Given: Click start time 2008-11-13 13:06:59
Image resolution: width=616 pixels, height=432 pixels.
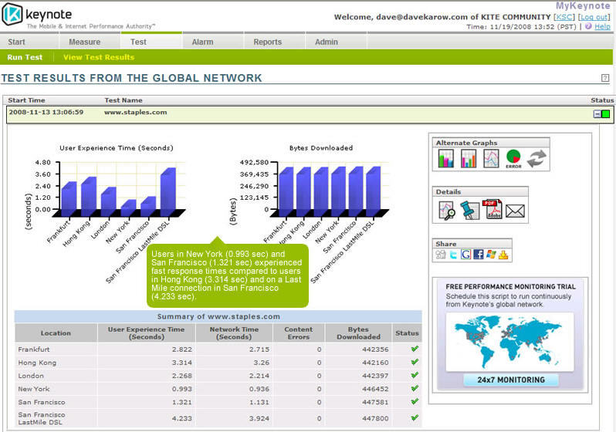Looking at the screenshot, I should click(46, 113).
